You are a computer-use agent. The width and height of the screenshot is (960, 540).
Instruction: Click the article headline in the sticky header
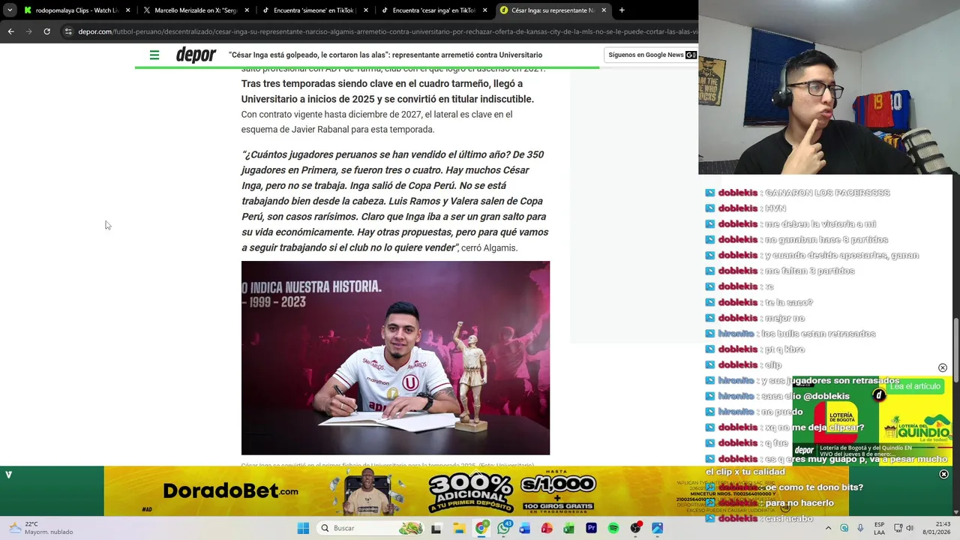pyautogui.click(x=385, y=55)
